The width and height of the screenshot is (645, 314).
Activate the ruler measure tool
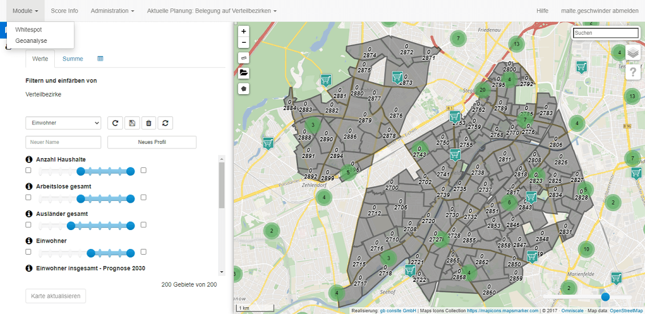click(x=244, y=58)
